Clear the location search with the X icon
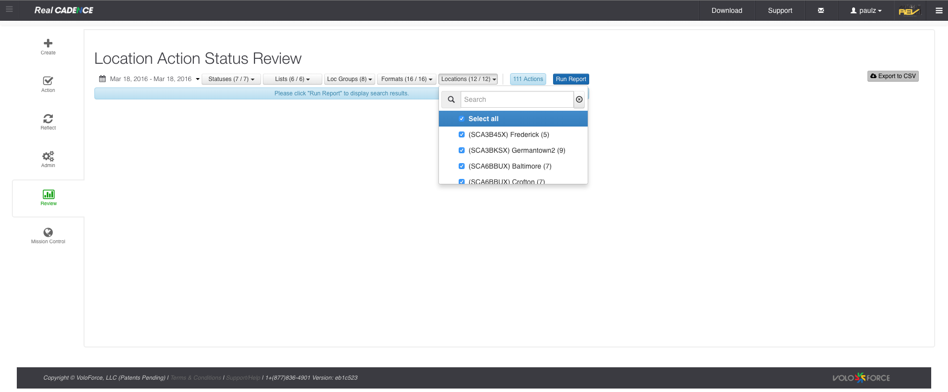Screen dimensions: 948x392 click(579, 99)
